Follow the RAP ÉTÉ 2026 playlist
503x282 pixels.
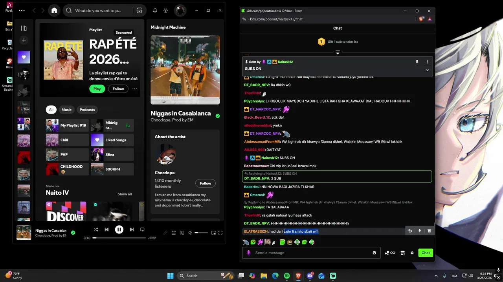(118, 89)
